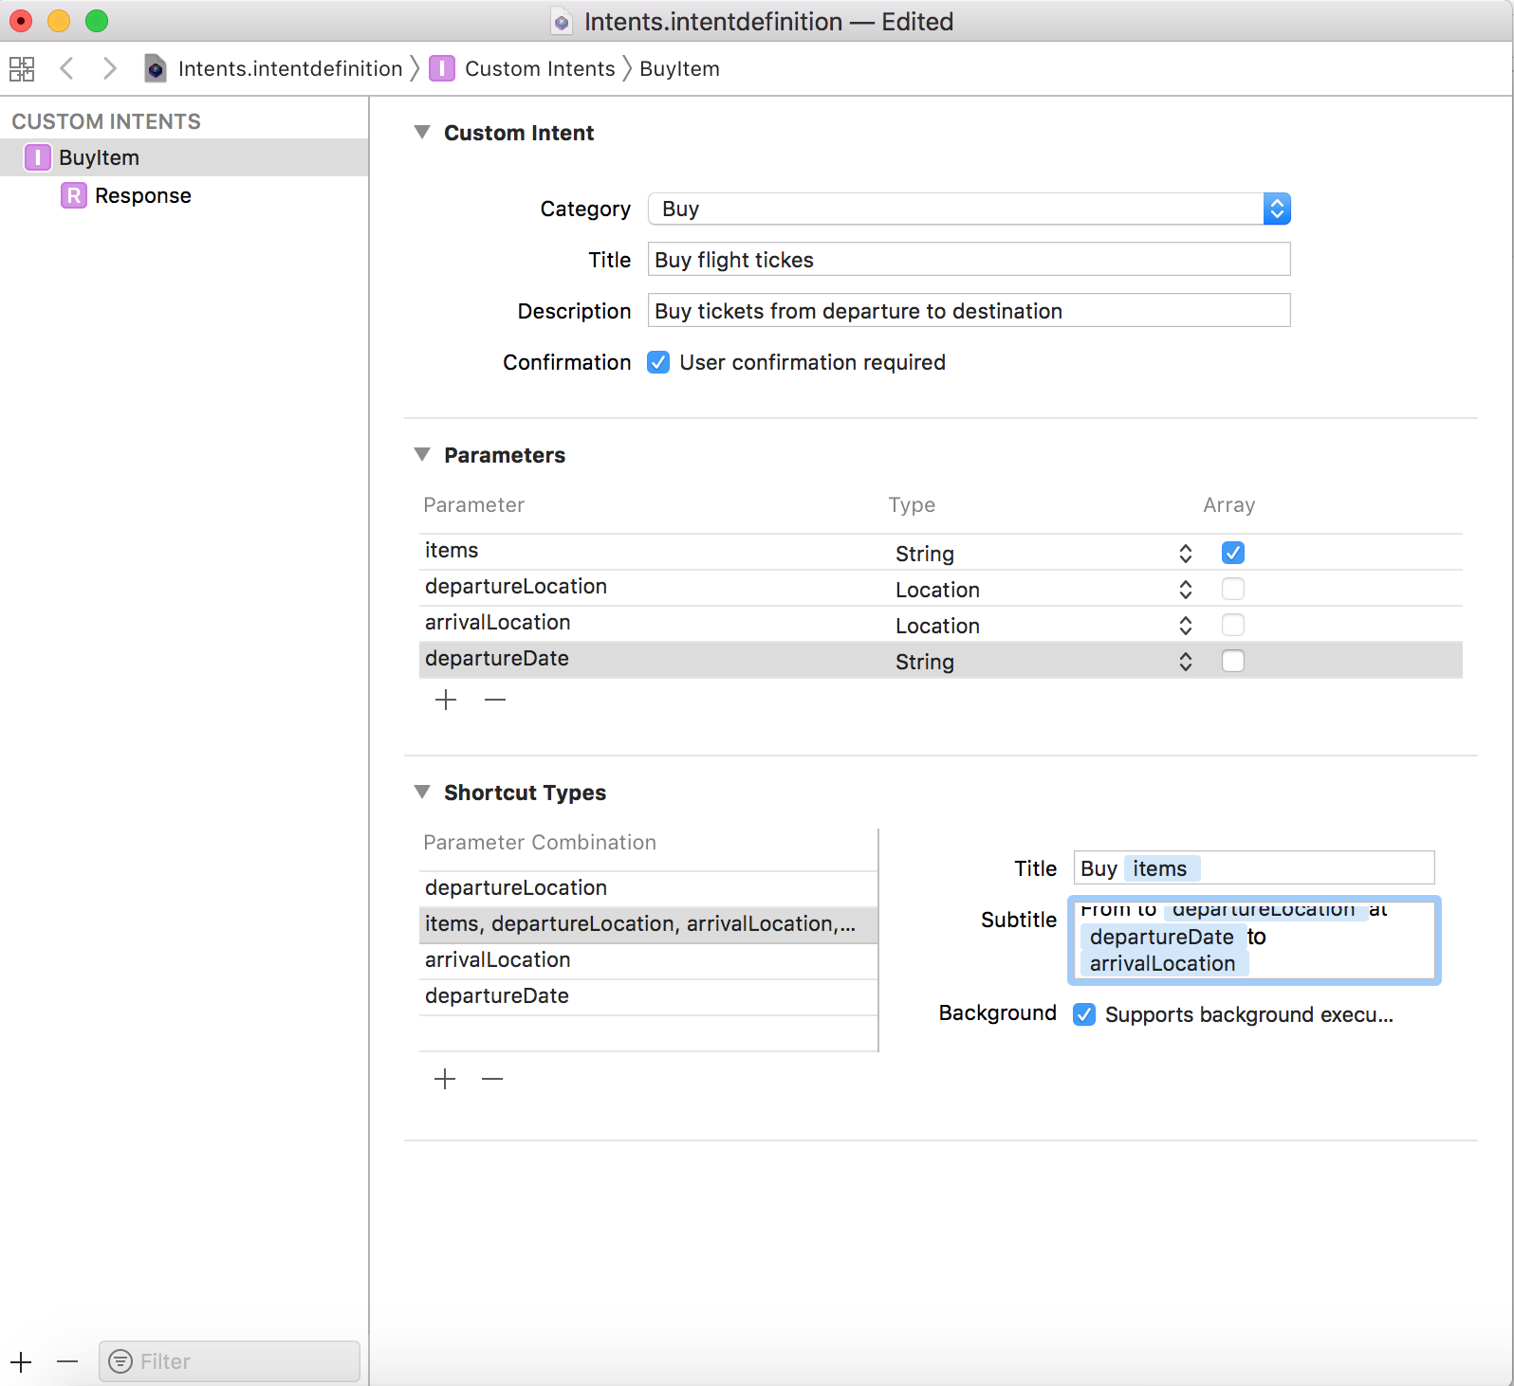The height and width of the screenshot is (1386, 1514).
Task: Collapse the Custom Intent section
Action: tap(422, 132)
